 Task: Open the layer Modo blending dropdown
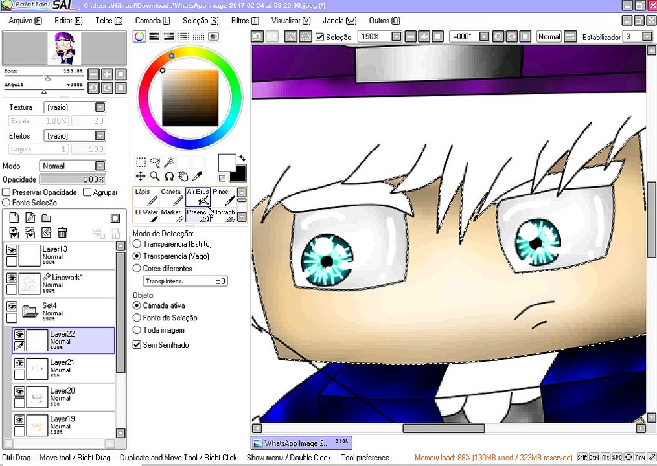coord(100,166)
